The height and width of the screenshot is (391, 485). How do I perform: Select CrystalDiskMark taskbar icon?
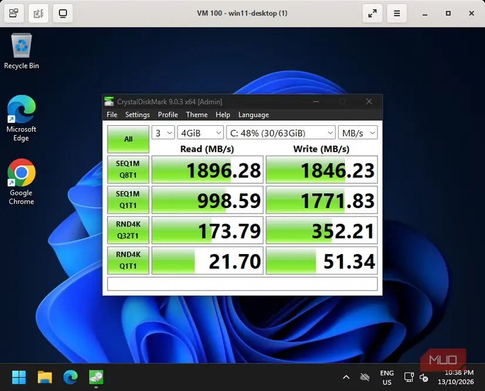tap(96, 377)
